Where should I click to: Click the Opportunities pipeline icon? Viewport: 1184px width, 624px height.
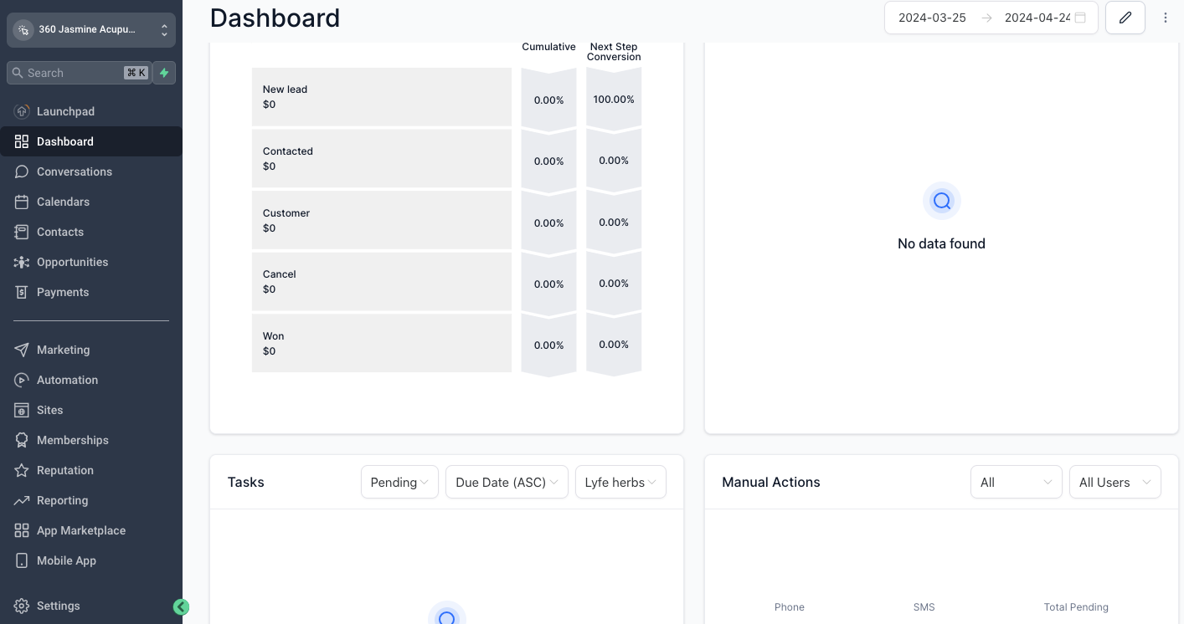pyautogui.click(x=22, y=262)
